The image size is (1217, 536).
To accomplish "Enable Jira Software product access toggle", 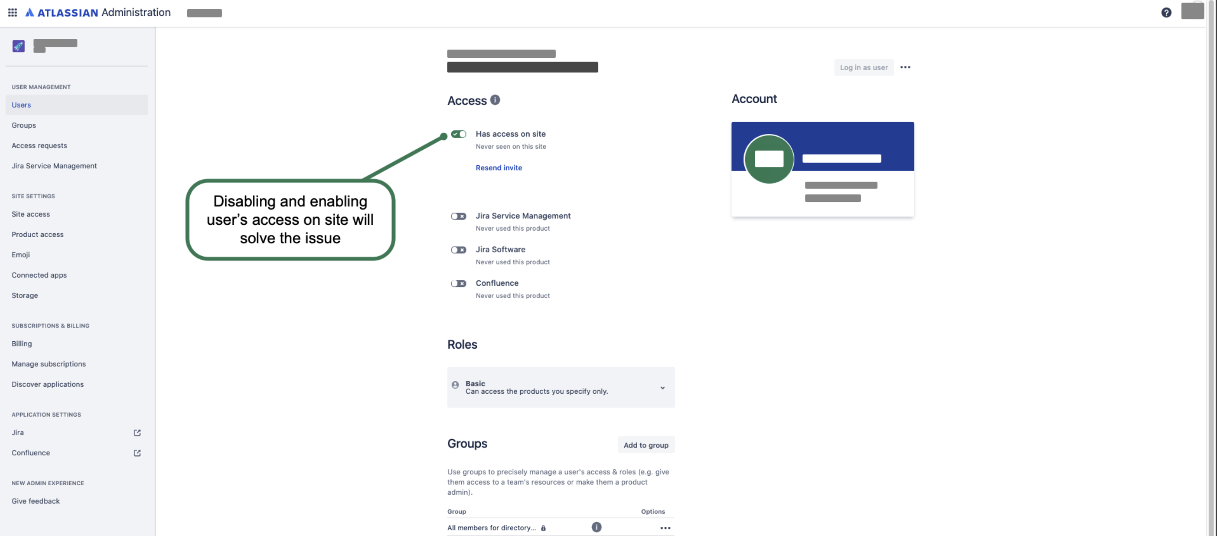I will point(458,249).
